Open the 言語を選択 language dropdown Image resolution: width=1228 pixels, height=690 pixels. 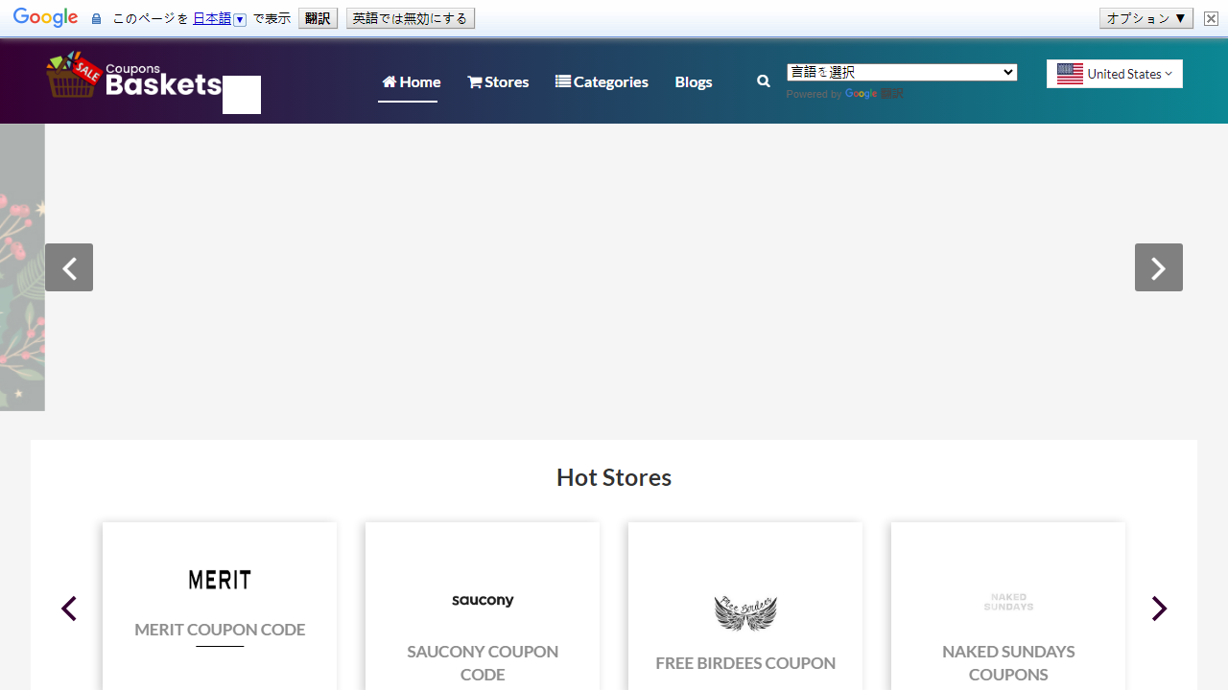coord(901,72)
